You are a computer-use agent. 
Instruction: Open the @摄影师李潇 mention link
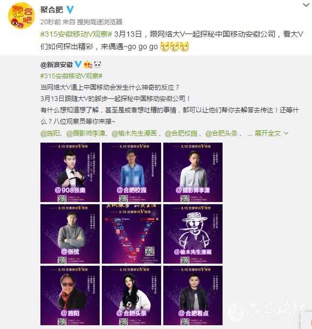[86, 133]
